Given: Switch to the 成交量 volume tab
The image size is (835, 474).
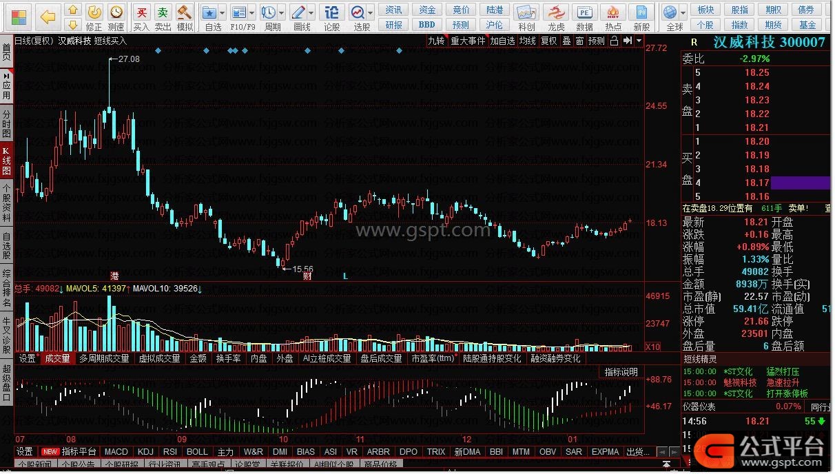Looking at the screenshot, I should [x=57, y=358].
